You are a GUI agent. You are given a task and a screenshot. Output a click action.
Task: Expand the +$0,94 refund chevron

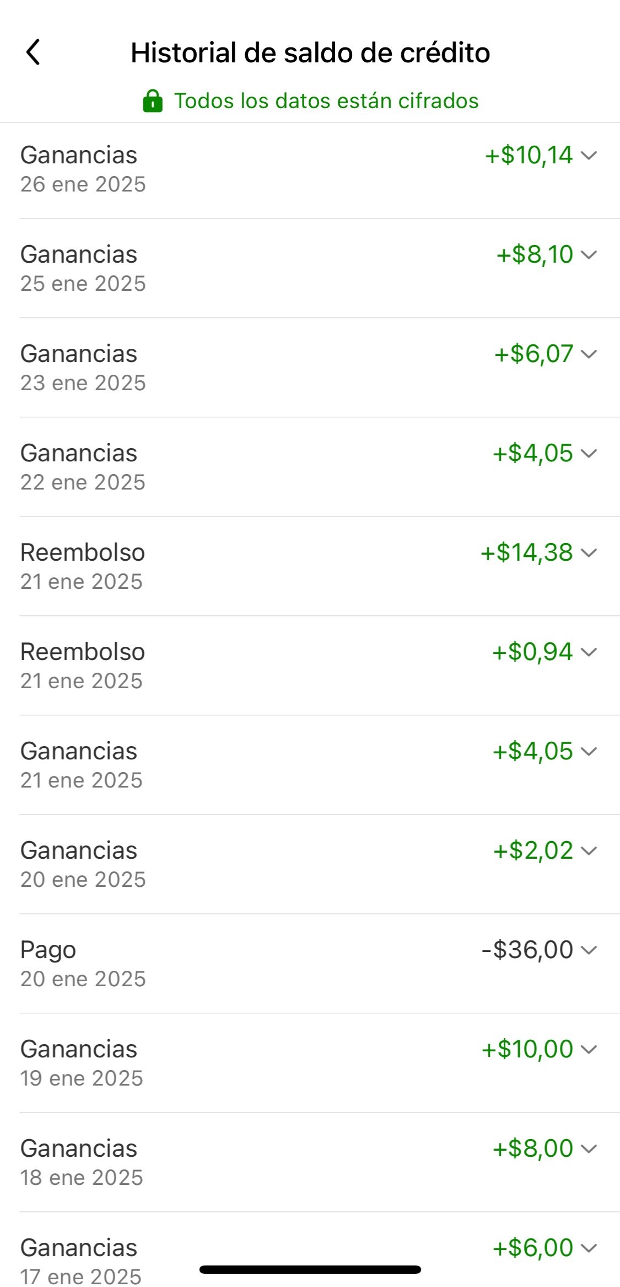click(x=589, y=652)
